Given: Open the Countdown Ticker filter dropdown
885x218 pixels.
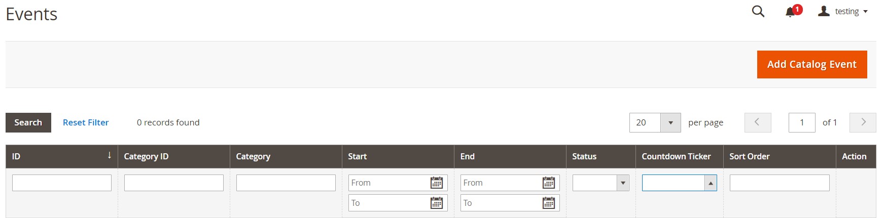Looking at the screenshot, I should [x=679, y=183].
